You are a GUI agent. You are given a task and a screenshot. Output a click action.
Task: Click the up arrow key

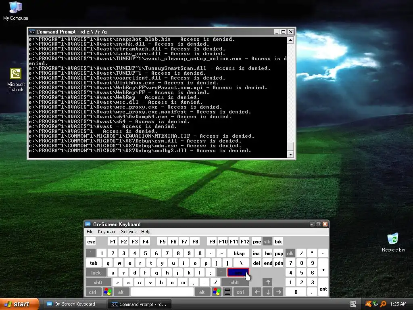(268, 282)
